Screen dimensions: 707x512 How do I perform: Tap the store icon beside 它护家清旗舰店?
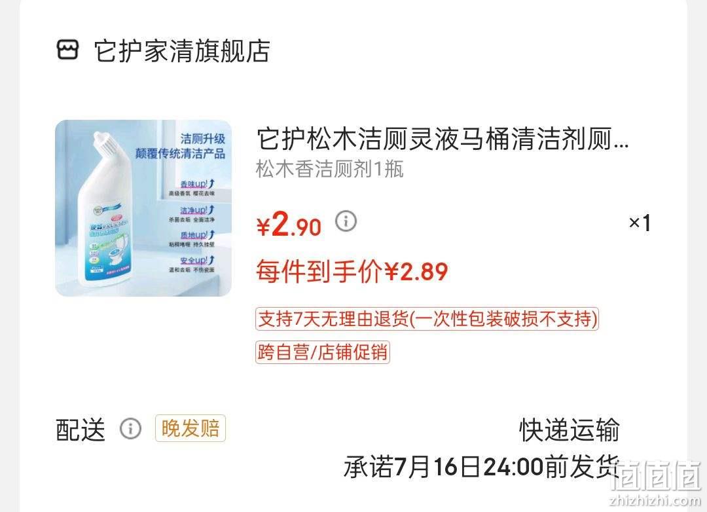tap(67, 50)
